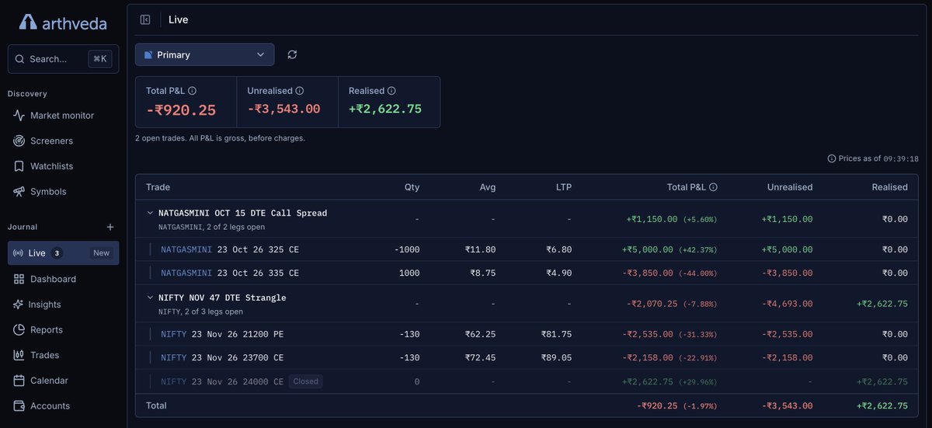
Task: Click the Live broadcast icon
Action: 19,253
